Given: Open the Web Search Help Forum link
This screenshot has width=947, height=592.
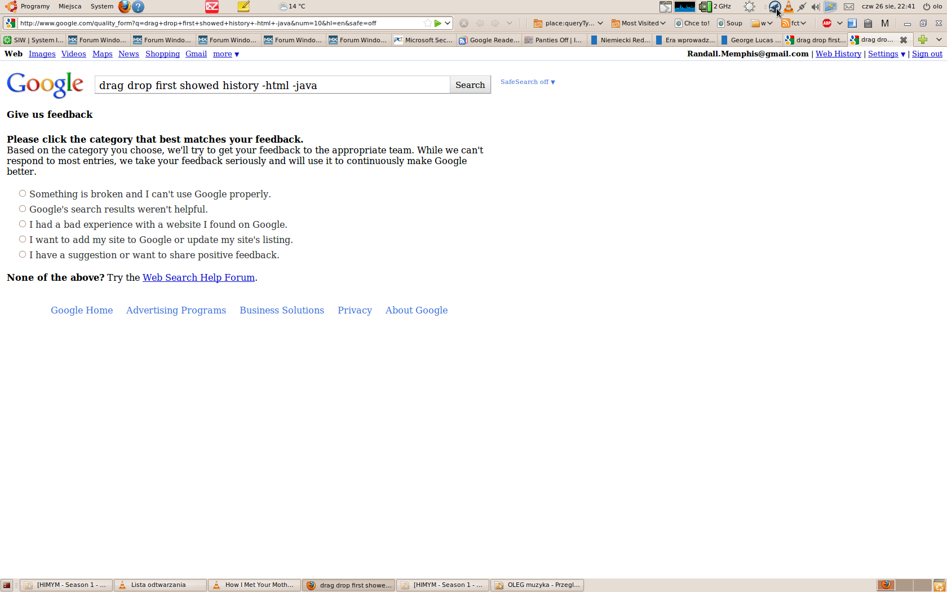Looking at the screenshot, I should (x=198, y=277).
